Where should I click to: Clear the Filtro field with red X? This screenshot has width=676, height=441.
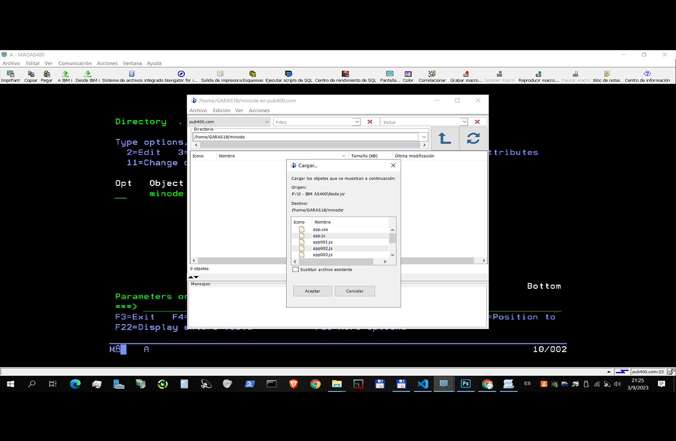pos(370,122)
